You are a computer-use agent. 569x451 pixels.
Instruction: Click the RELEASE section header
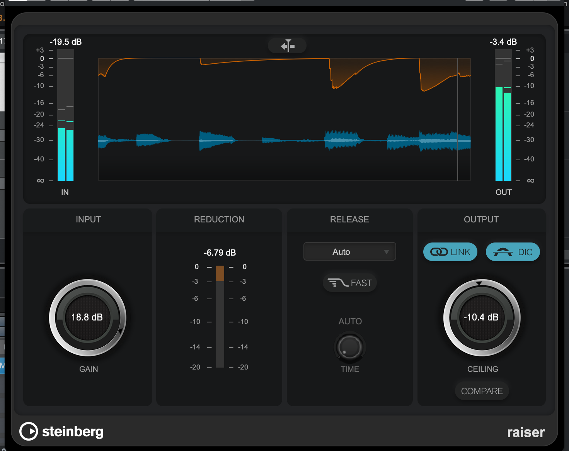(x=349, y=219)
